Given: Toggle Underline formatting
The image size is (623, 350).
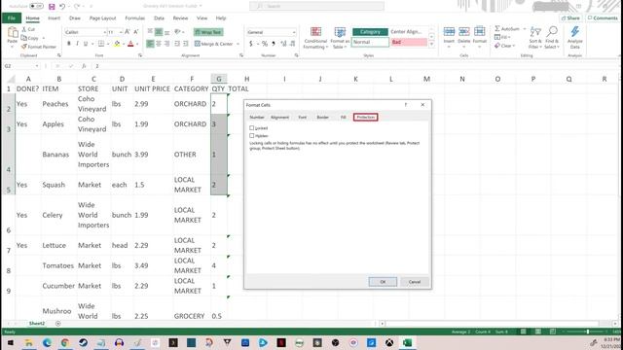Looking at the screenshot, I should [x=86, y=44].
